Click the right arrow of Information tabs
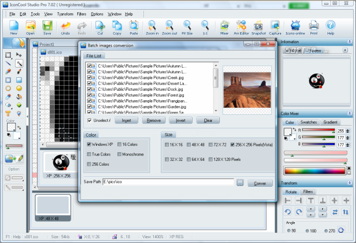 (x=345, y=50)
